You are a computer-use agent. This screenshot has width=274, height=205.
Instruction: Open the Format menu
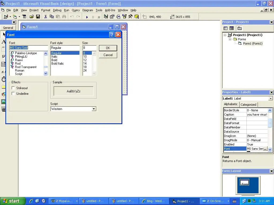pyautogui.click(x=46, y=10)
